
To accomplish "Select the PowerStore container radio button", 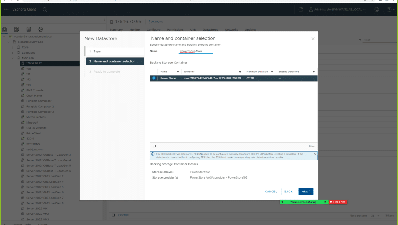I will (154, 78).
